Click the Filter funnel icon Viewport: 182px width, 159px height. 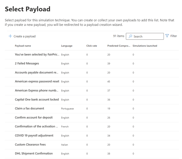coord(167,36)
